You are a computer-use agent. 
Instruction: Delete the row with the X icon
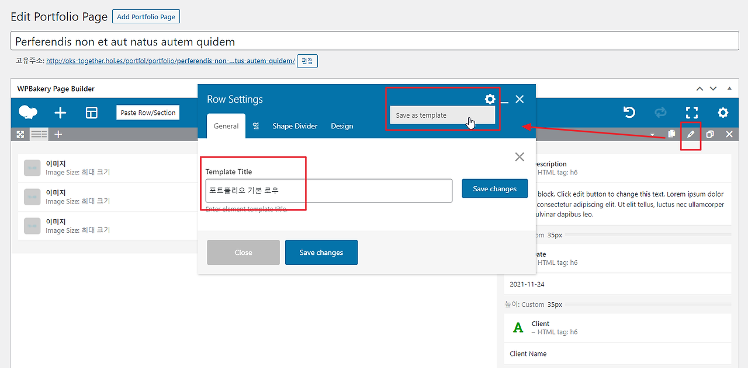pos(729,134)
